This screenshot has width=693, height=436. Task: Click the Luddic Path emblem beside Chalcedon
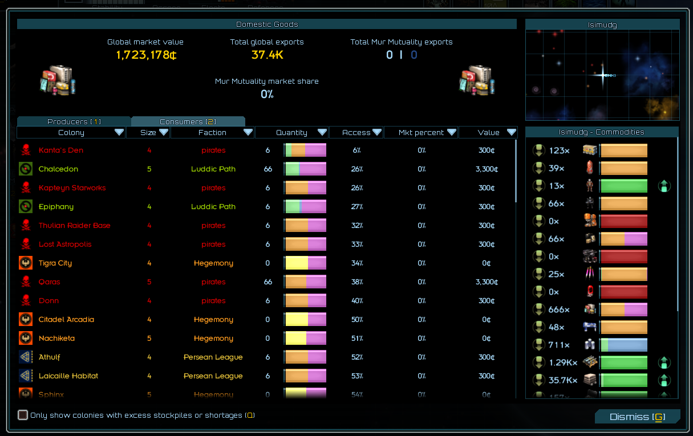point(25,169)
